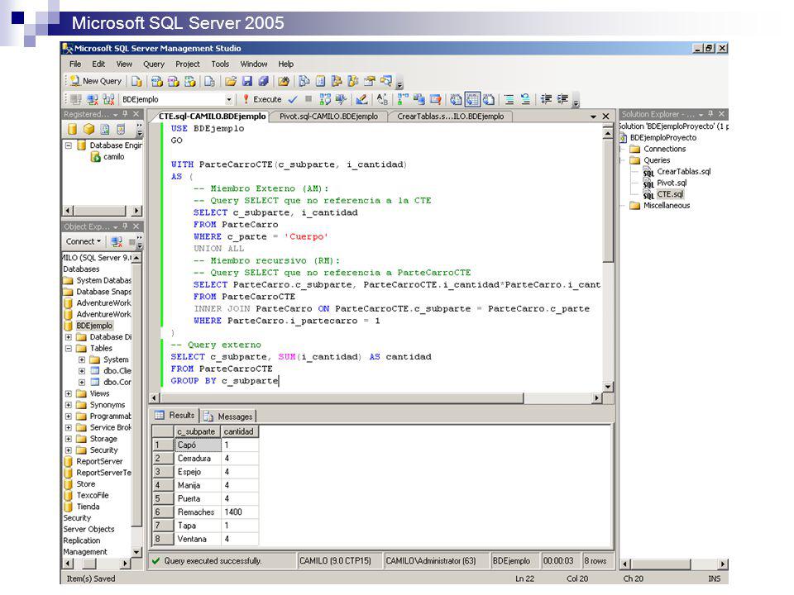This screenshot has width=794, height=595.
Task: Open the Window menu
Action: pos(253,64)
